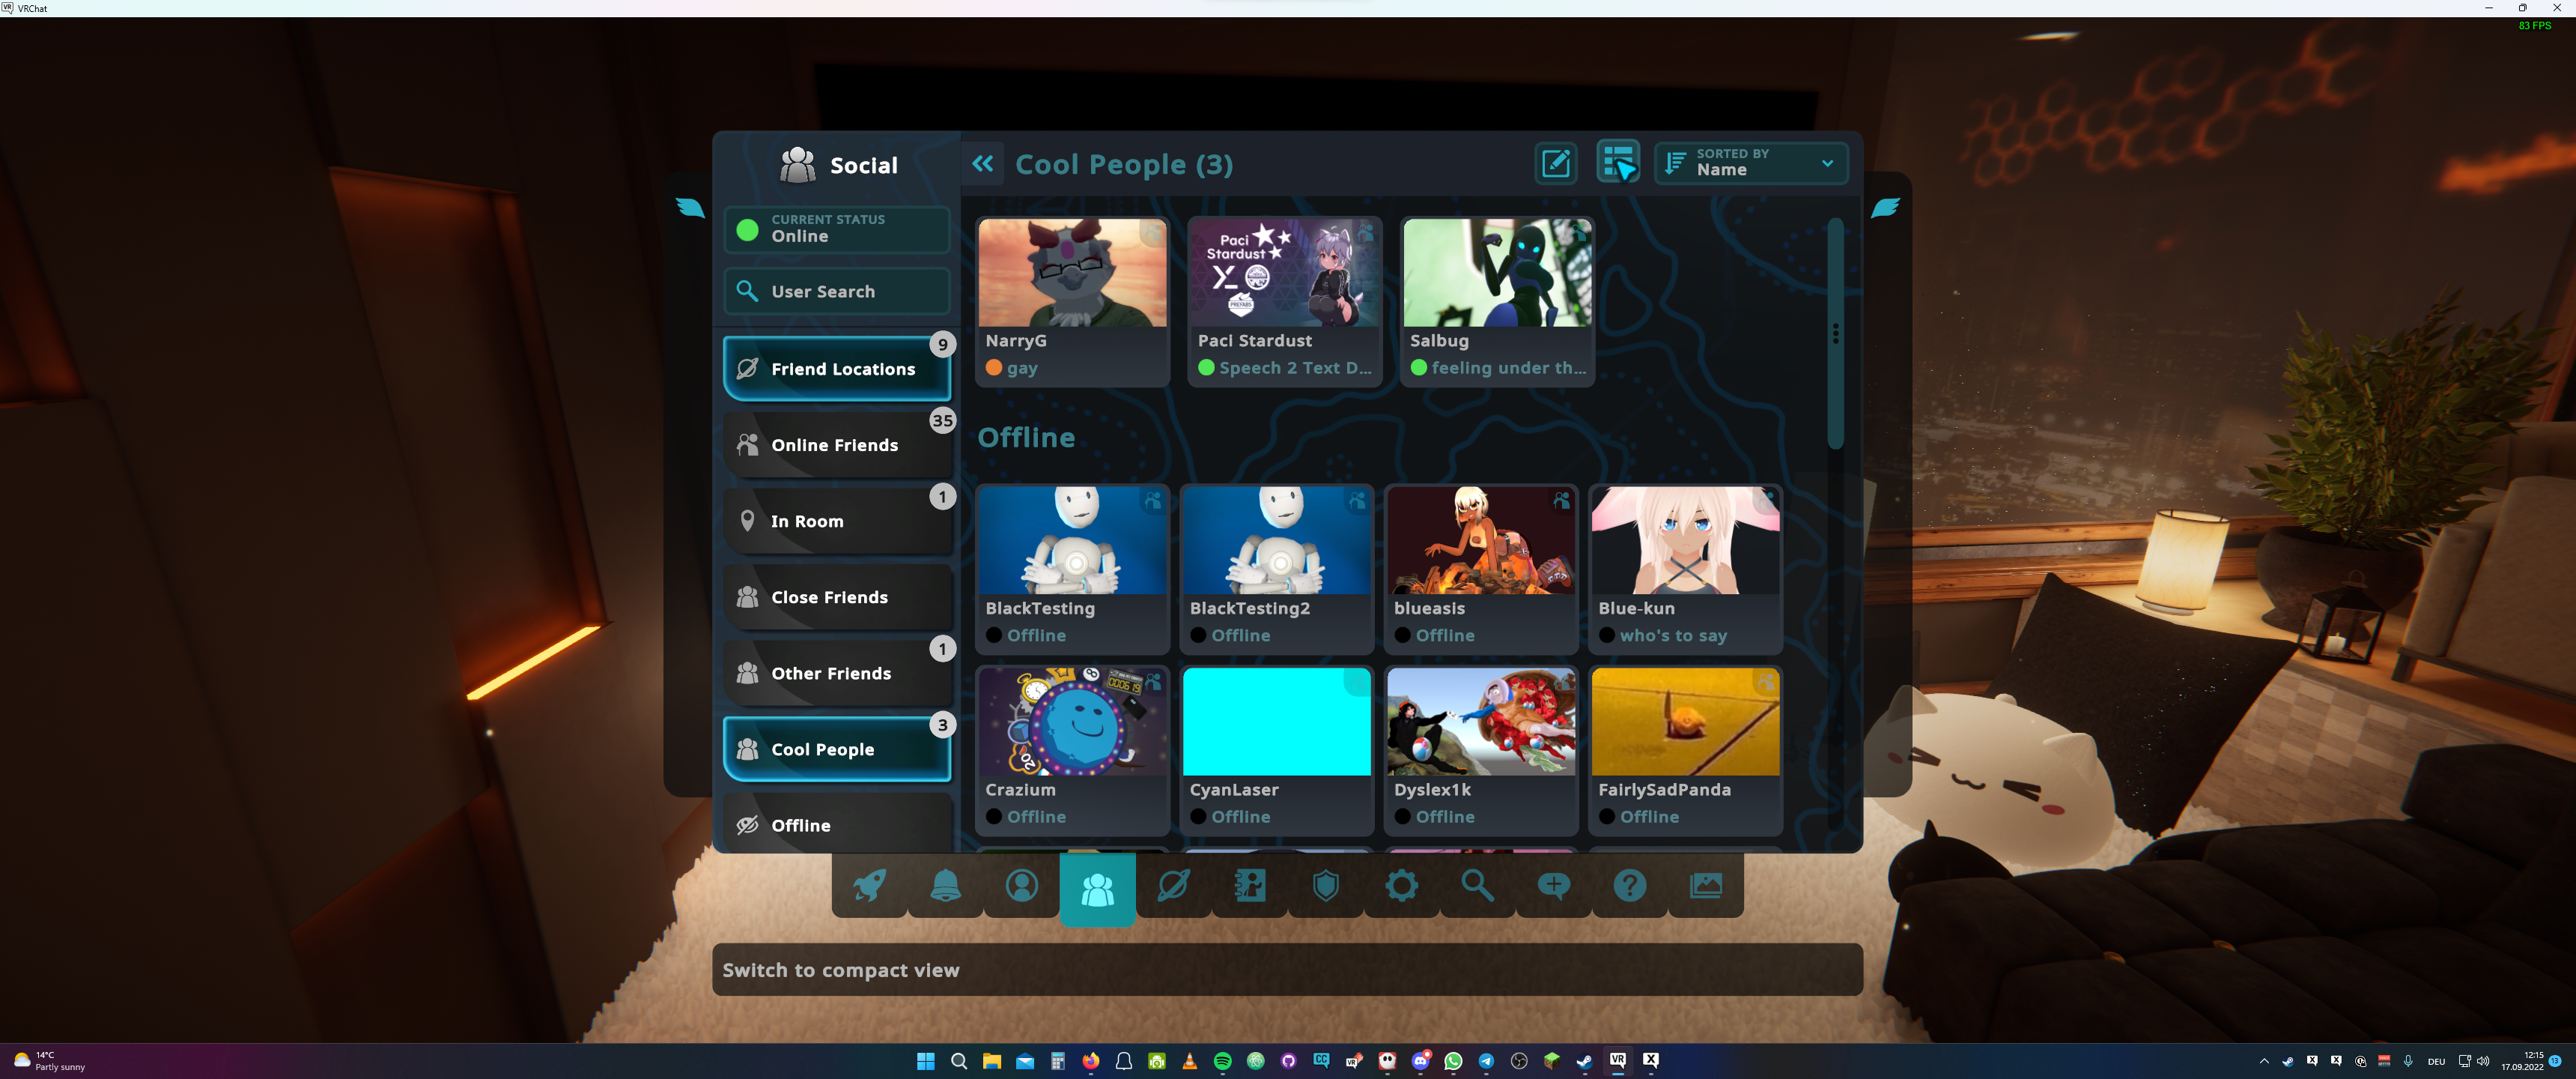Open the Launch Pad rocket icon
This screenshot has width=2576, height=1079.
click(x=869, y=886)
